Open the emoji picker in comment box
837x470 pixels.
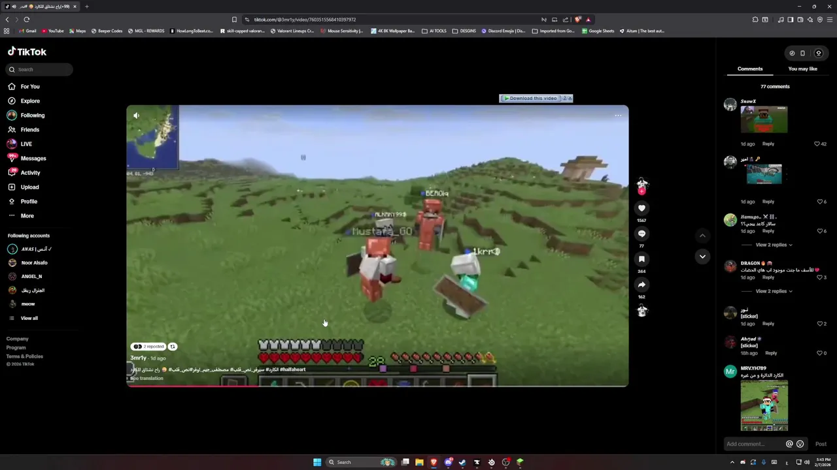(x=800, y=444)
